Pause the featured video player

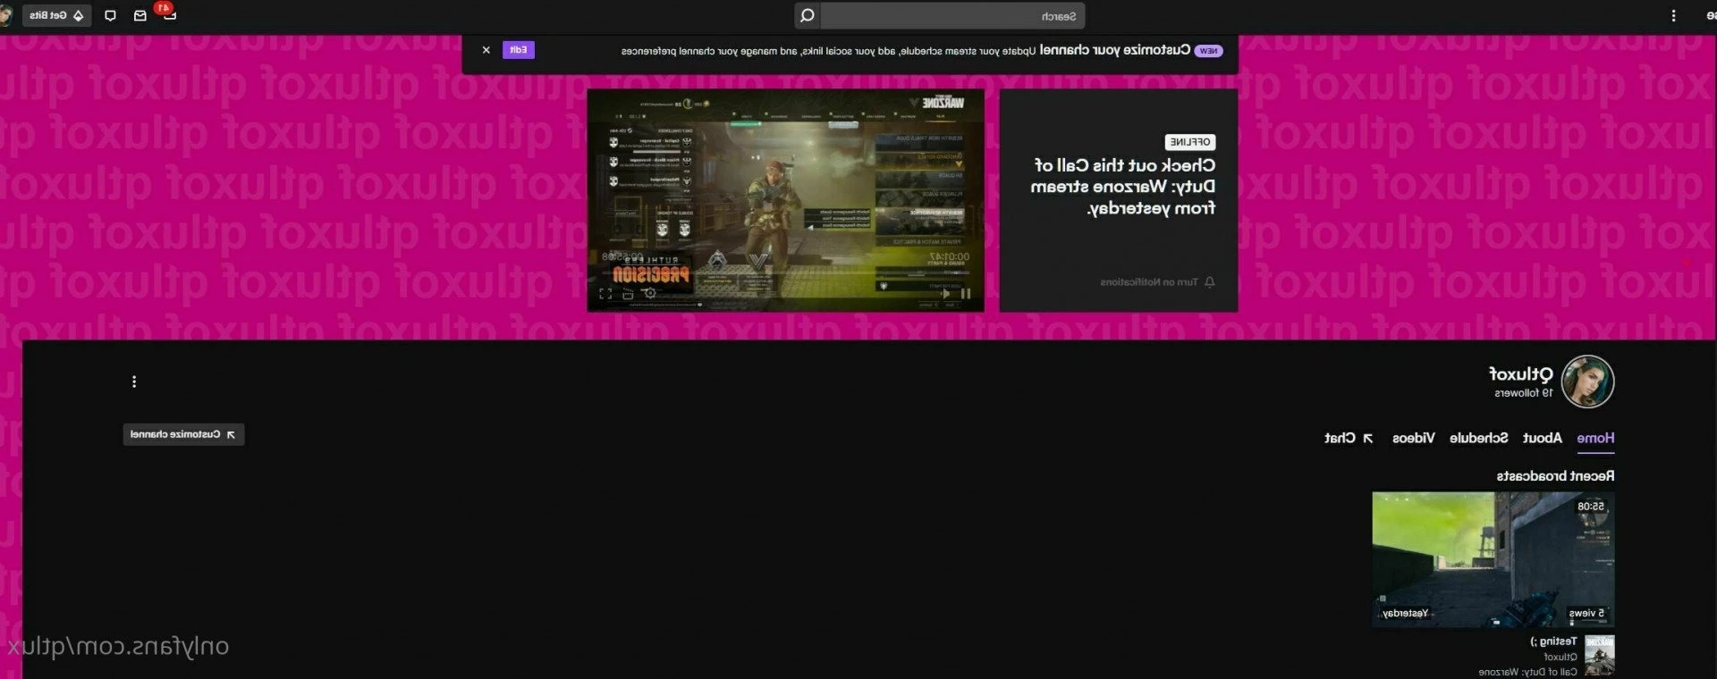(965, 293)
